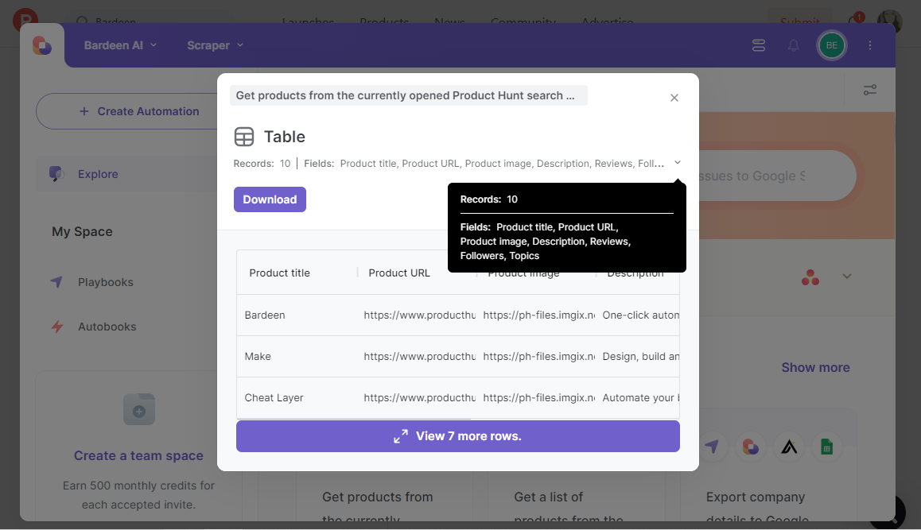
Task: Click Show more link
Action: pyautogui.click(x=815, y=367)
